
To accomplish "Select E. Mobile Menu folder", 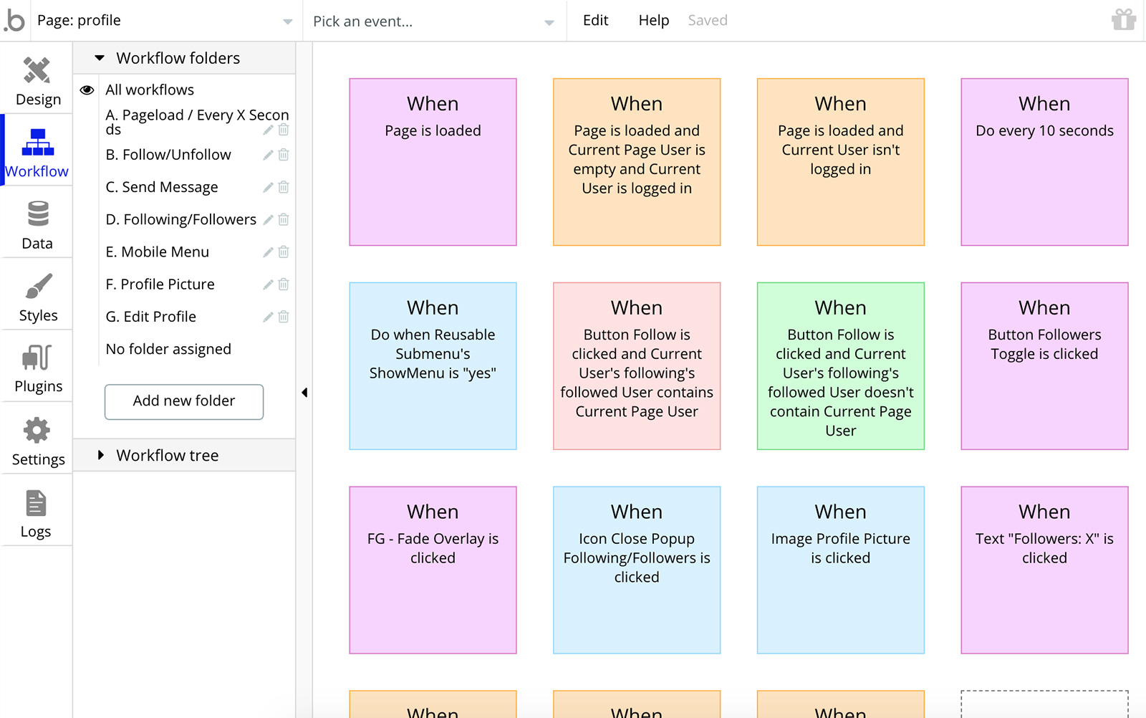I will point(158,252).
